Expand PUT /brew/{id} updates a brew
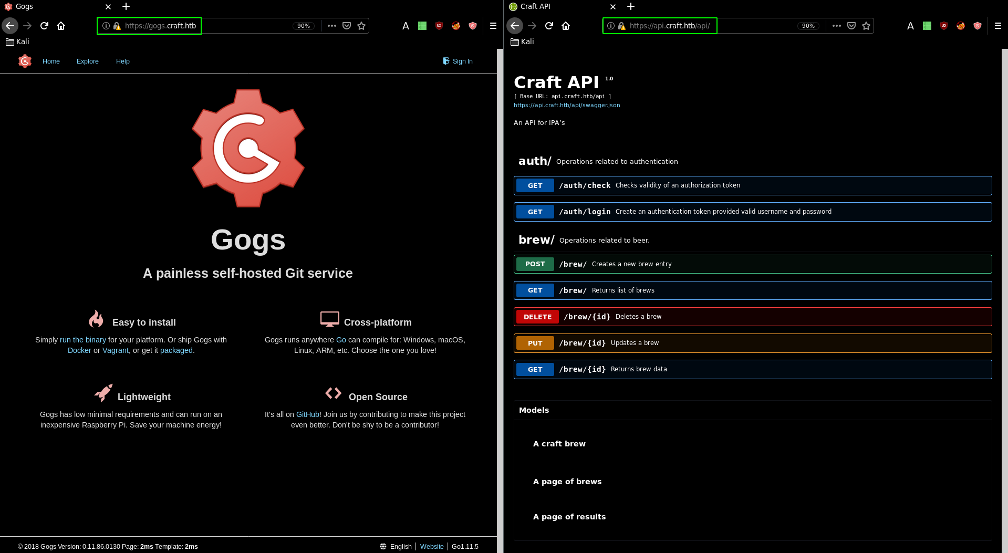This screenshot has height=553, width=1008. [x=753, y=343]
